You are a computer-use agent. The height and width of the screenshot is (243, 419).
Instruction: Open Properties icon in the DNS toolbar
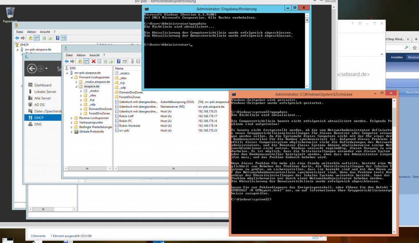tap(99, 62)
